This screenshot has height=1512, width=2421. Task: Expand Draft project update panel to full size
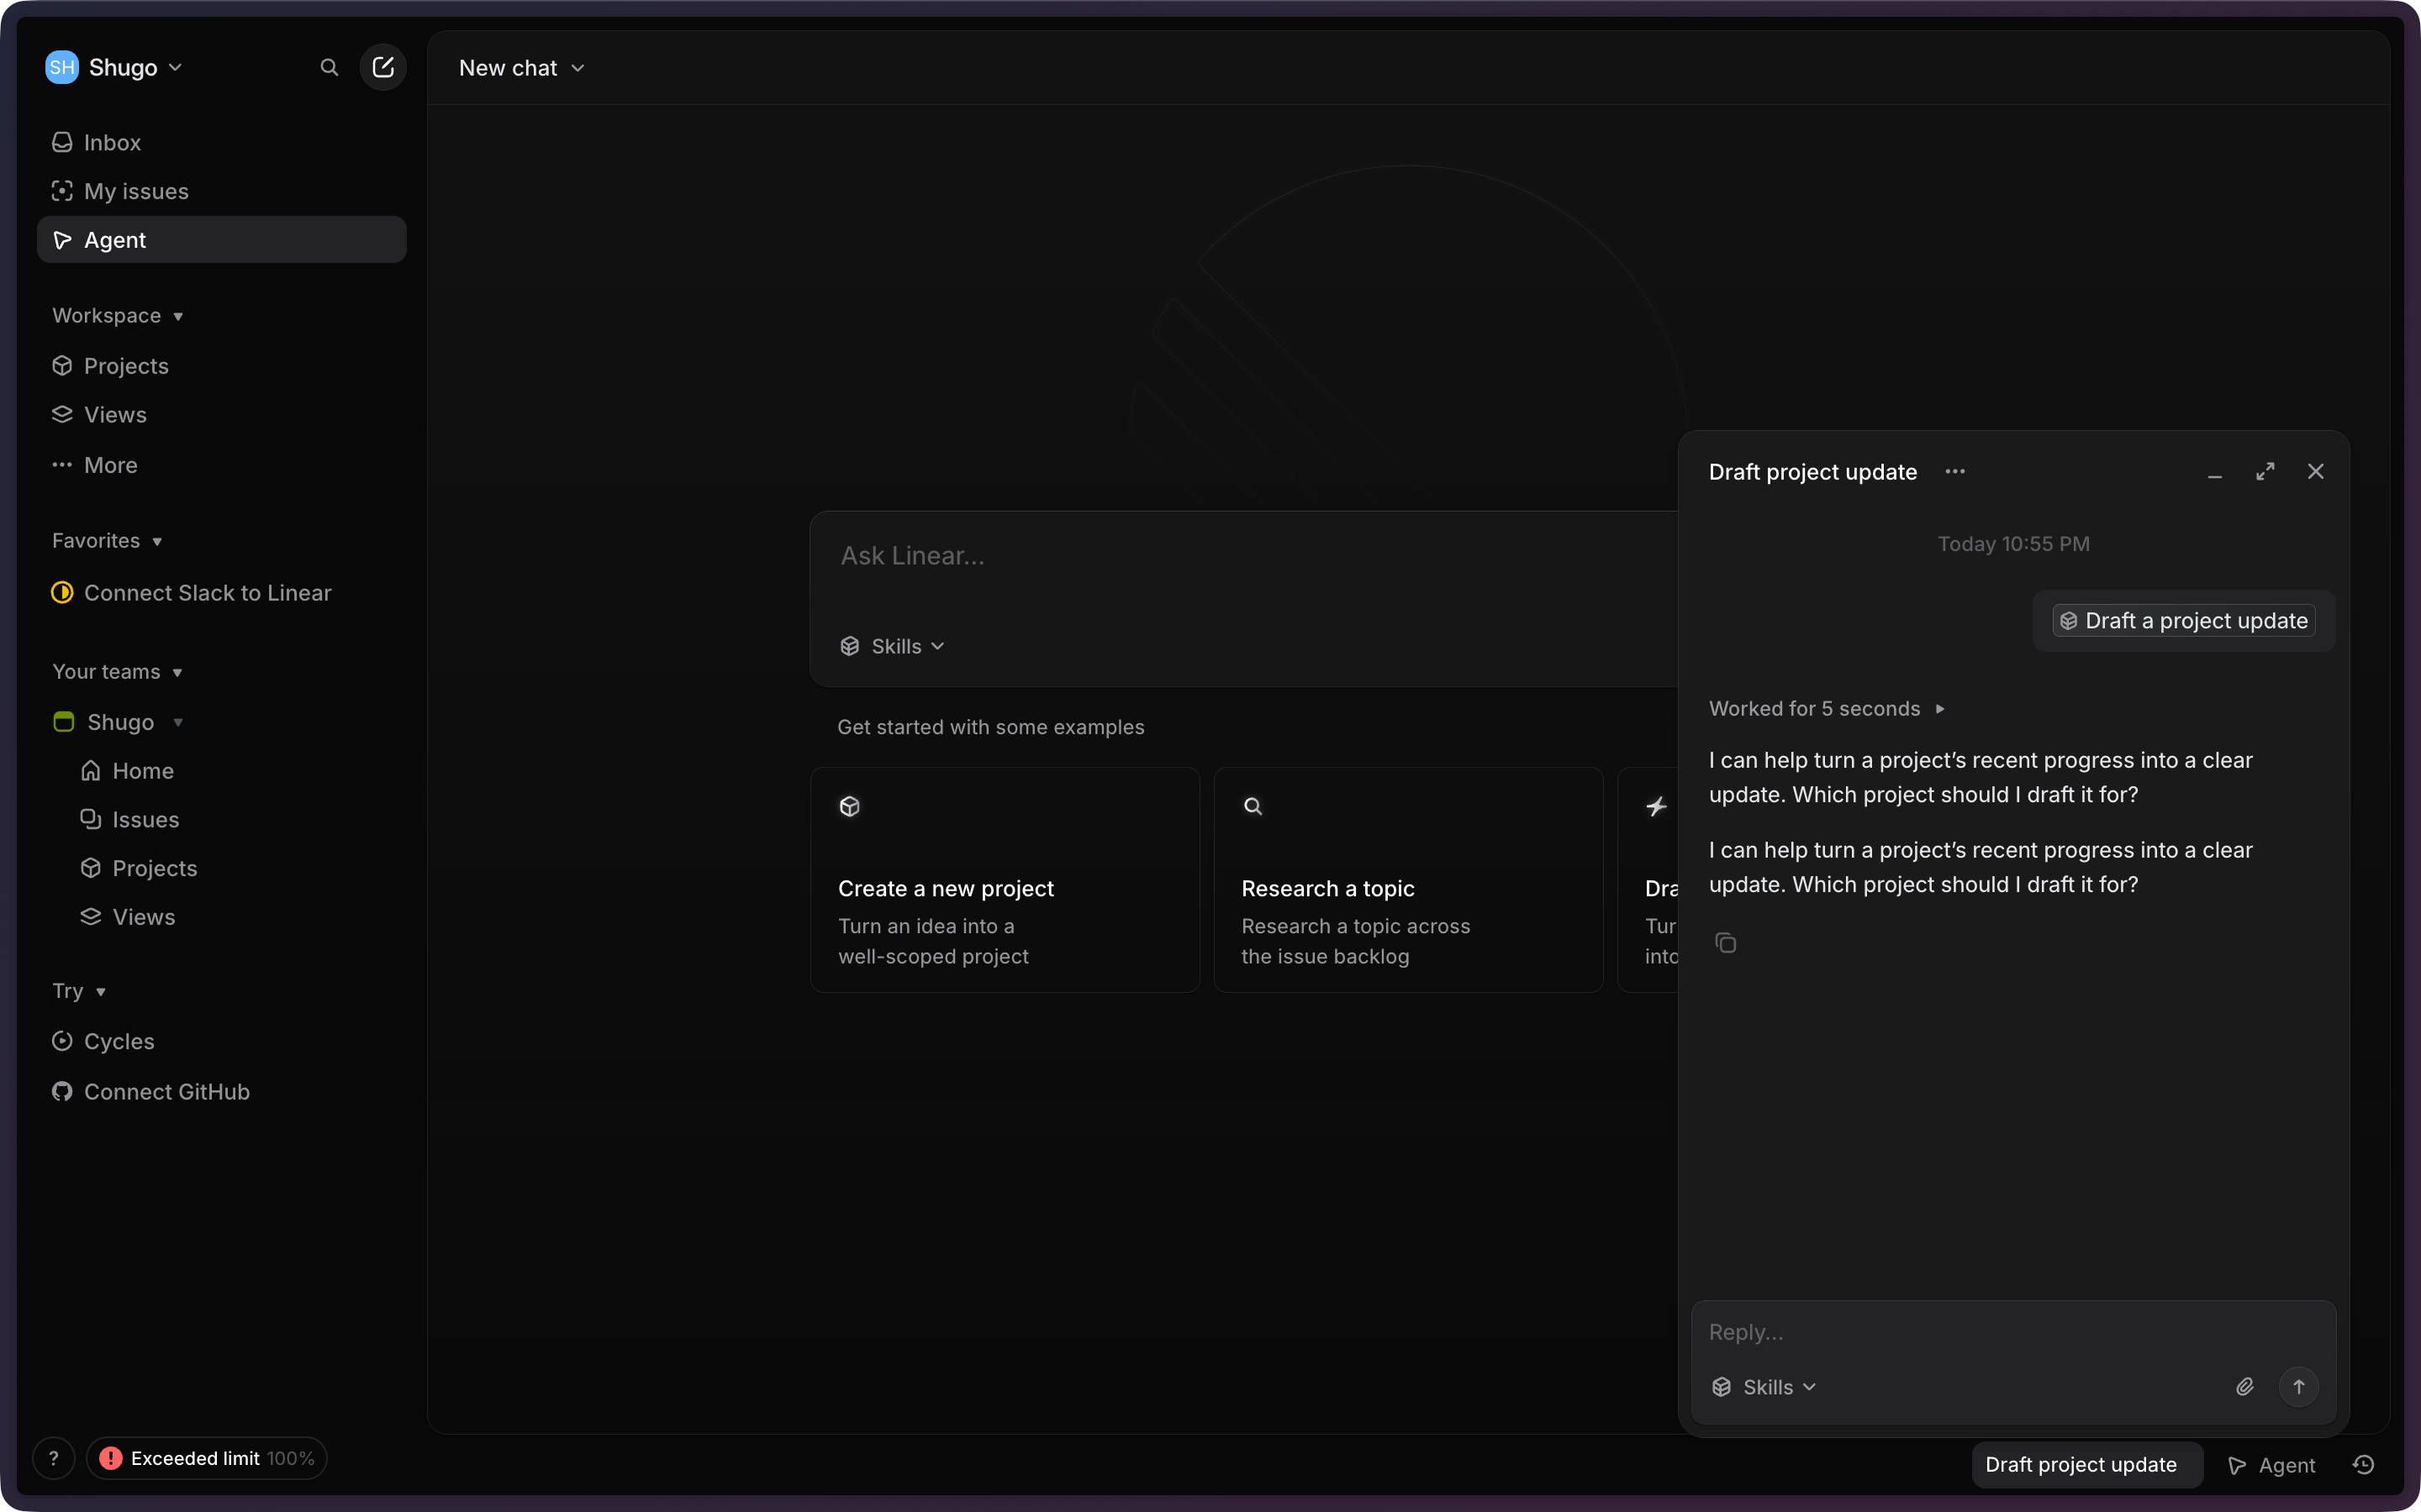coord(2265,472)
